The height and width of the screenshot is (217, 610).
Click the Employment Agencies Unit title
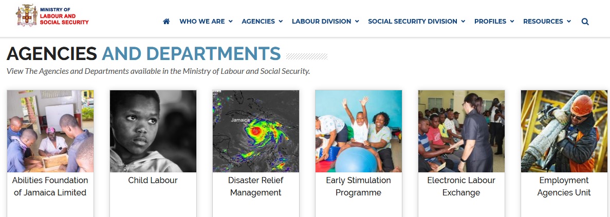(564, 187)
